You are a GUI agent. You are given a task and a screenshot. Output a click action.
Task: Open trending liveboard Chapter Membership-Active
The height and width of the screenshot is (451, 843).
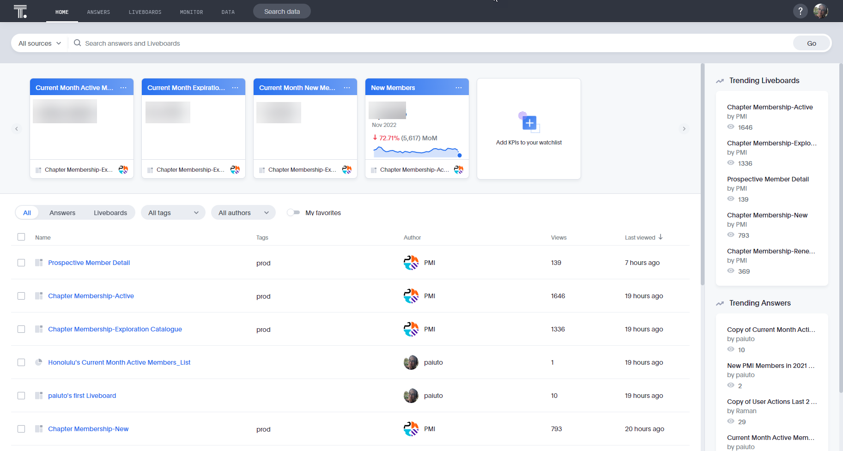point(770,107)
